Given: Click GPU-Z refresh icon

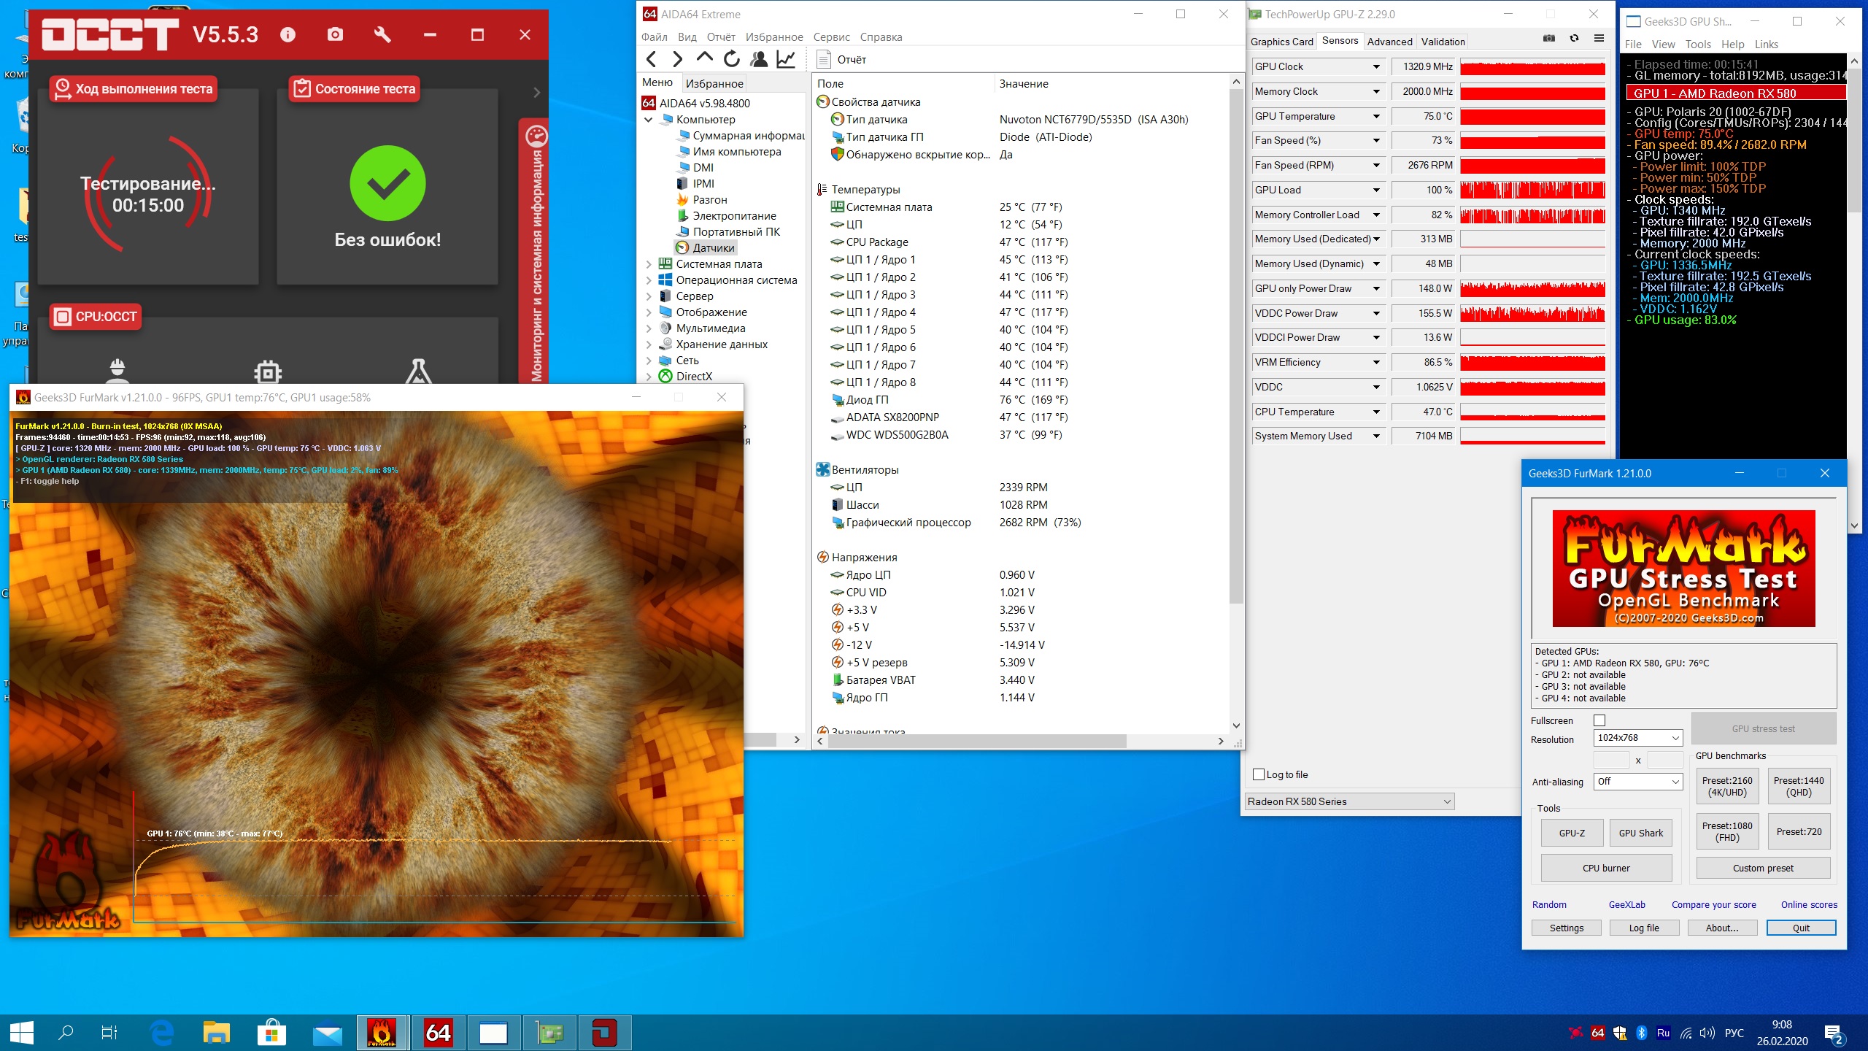Looking at the screenshot, I should tap(1574, 39).
